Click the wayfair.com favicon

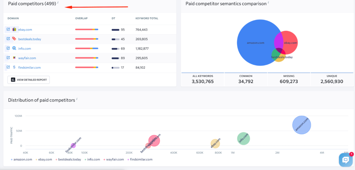[14, 58]
